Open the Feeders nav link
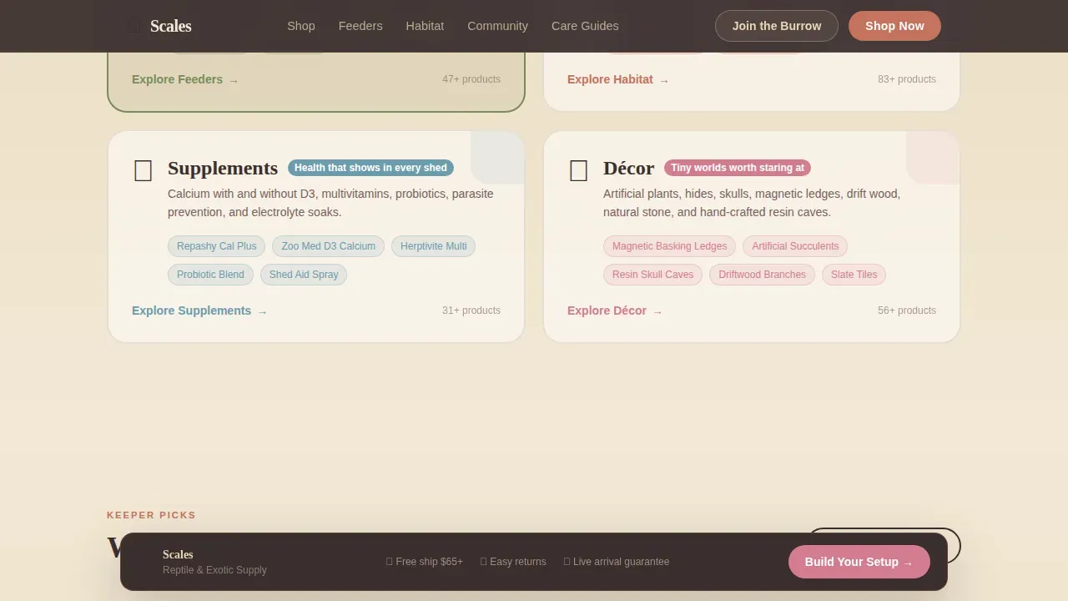Viewport: 1068px width, 601px height. (x=360, y=26)
